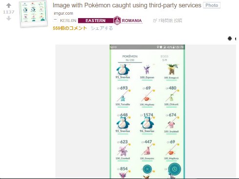Open the Pokémon post thumbnail image
Image resolution: width=239 pixels, height=179 pixels.
pos(34,14)
